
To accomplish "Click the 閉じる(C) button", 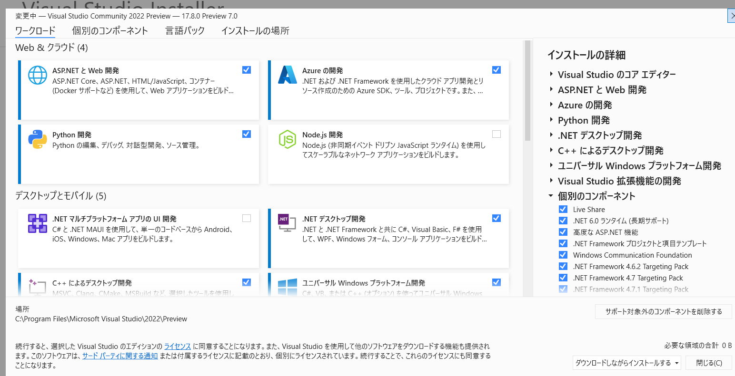I will [x=709, y=363].
